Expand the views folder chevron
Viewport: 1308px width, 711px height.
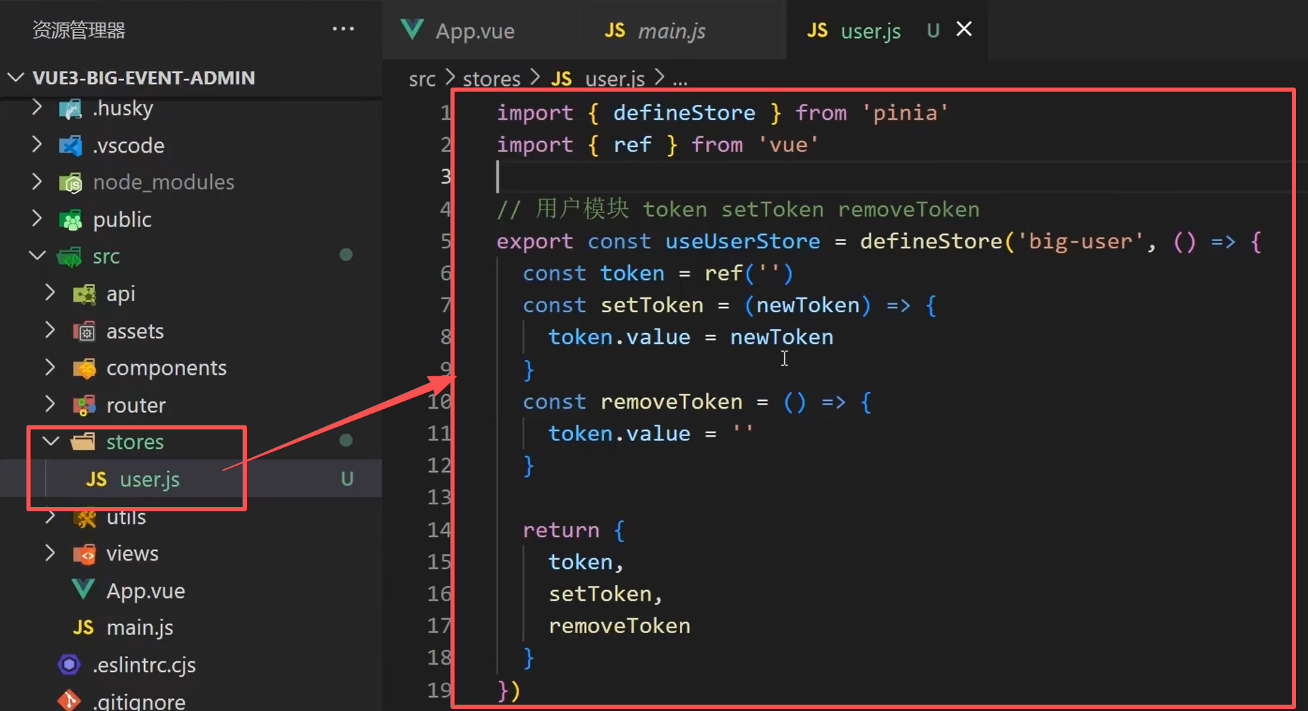51,553
